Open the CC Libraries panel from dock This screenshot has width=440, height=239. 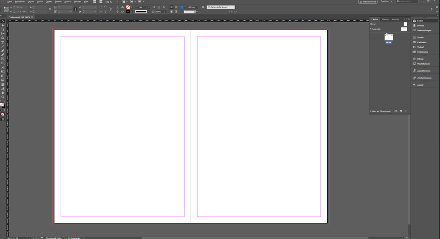click(422, 52)
